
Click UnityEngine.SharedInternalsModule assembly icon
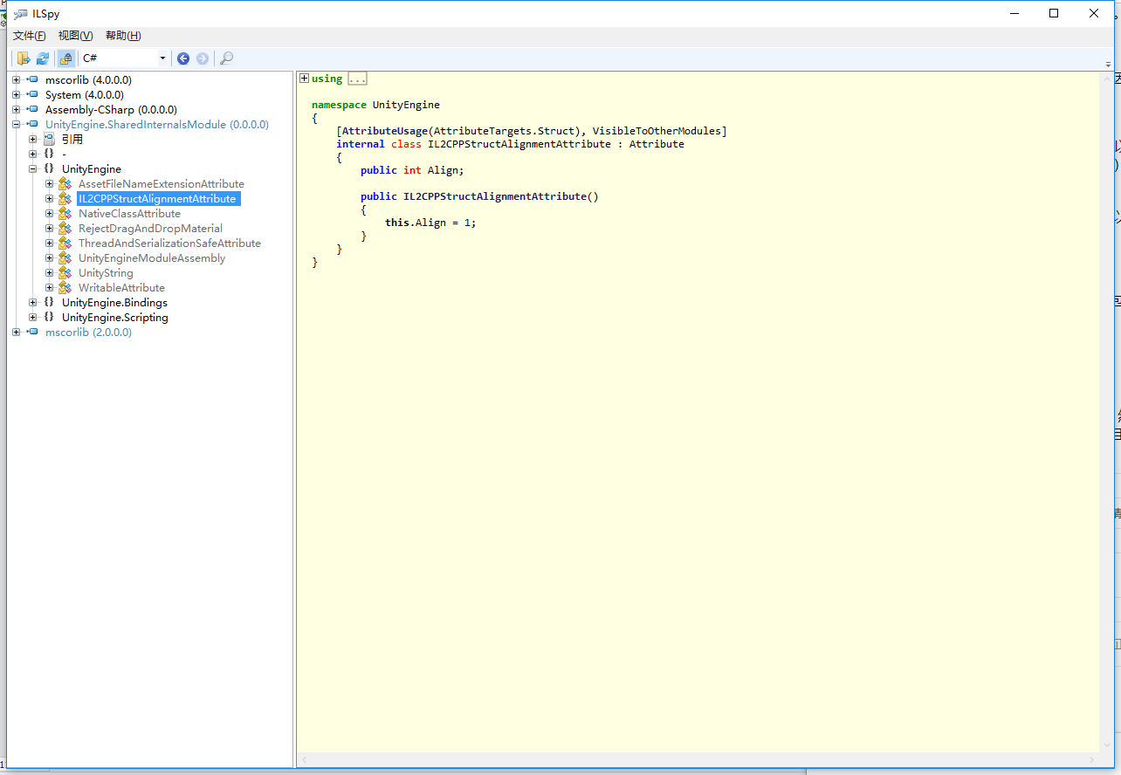32,125
